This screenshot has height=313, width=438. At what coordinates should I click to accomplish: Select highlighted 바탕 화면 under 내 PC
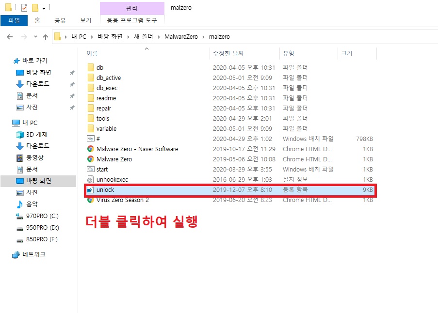[x=38, y=181]
